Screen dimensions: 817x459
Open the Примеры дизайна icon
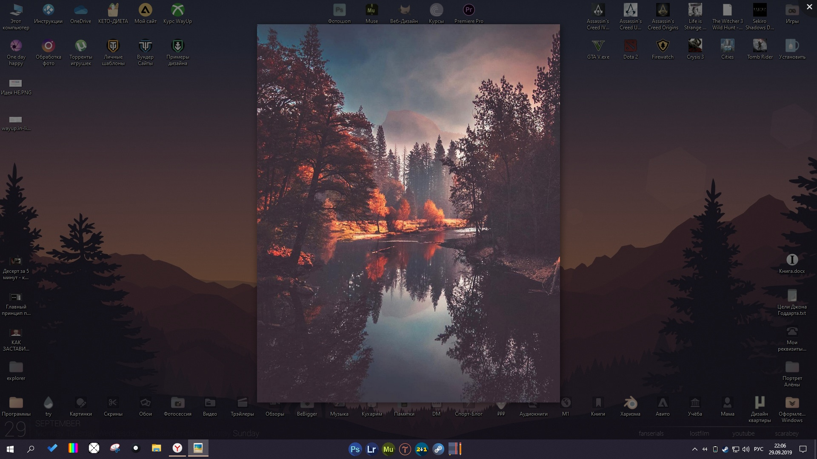(x=177, y=52)
